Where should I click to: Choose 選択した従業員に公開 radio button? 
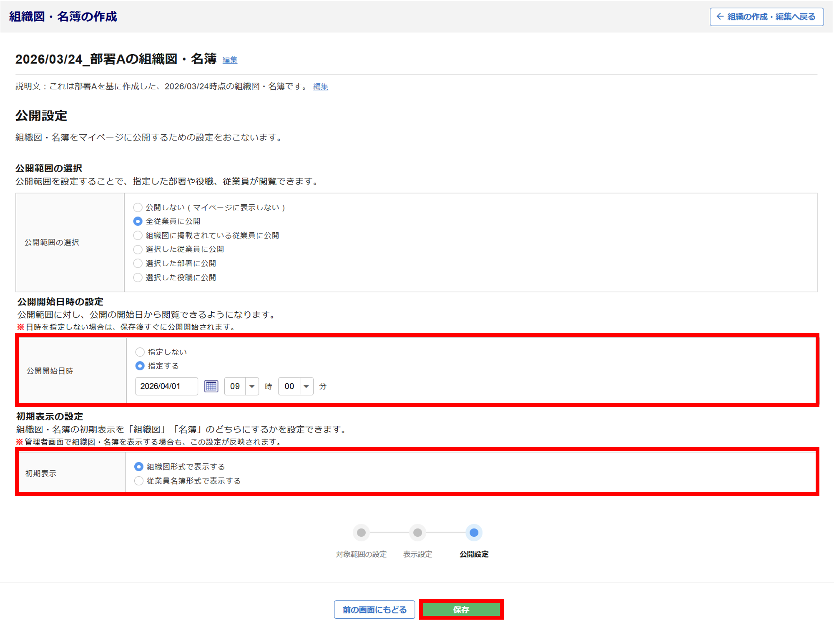click(138, 249)
